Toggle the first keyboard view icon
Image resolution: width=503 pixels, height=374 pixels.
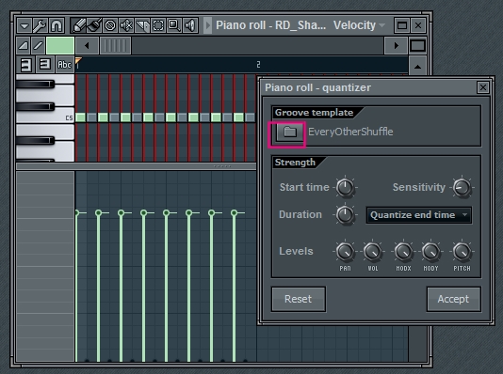(x=25, y=64)
